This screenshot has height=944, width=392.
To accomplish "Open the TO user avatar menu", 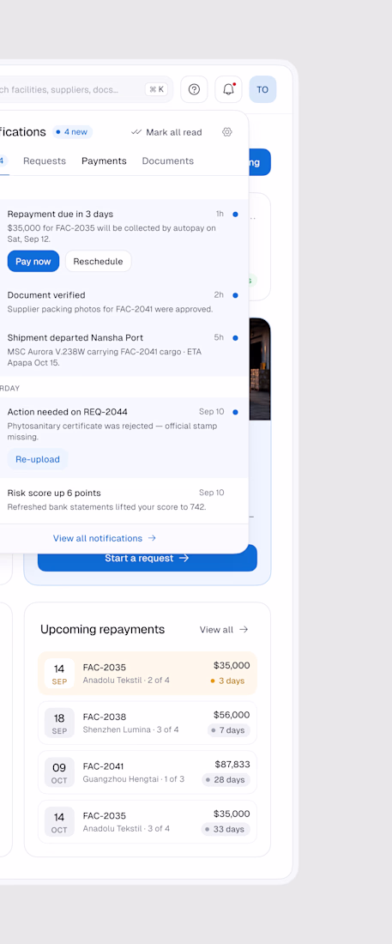I will point(262,90).
